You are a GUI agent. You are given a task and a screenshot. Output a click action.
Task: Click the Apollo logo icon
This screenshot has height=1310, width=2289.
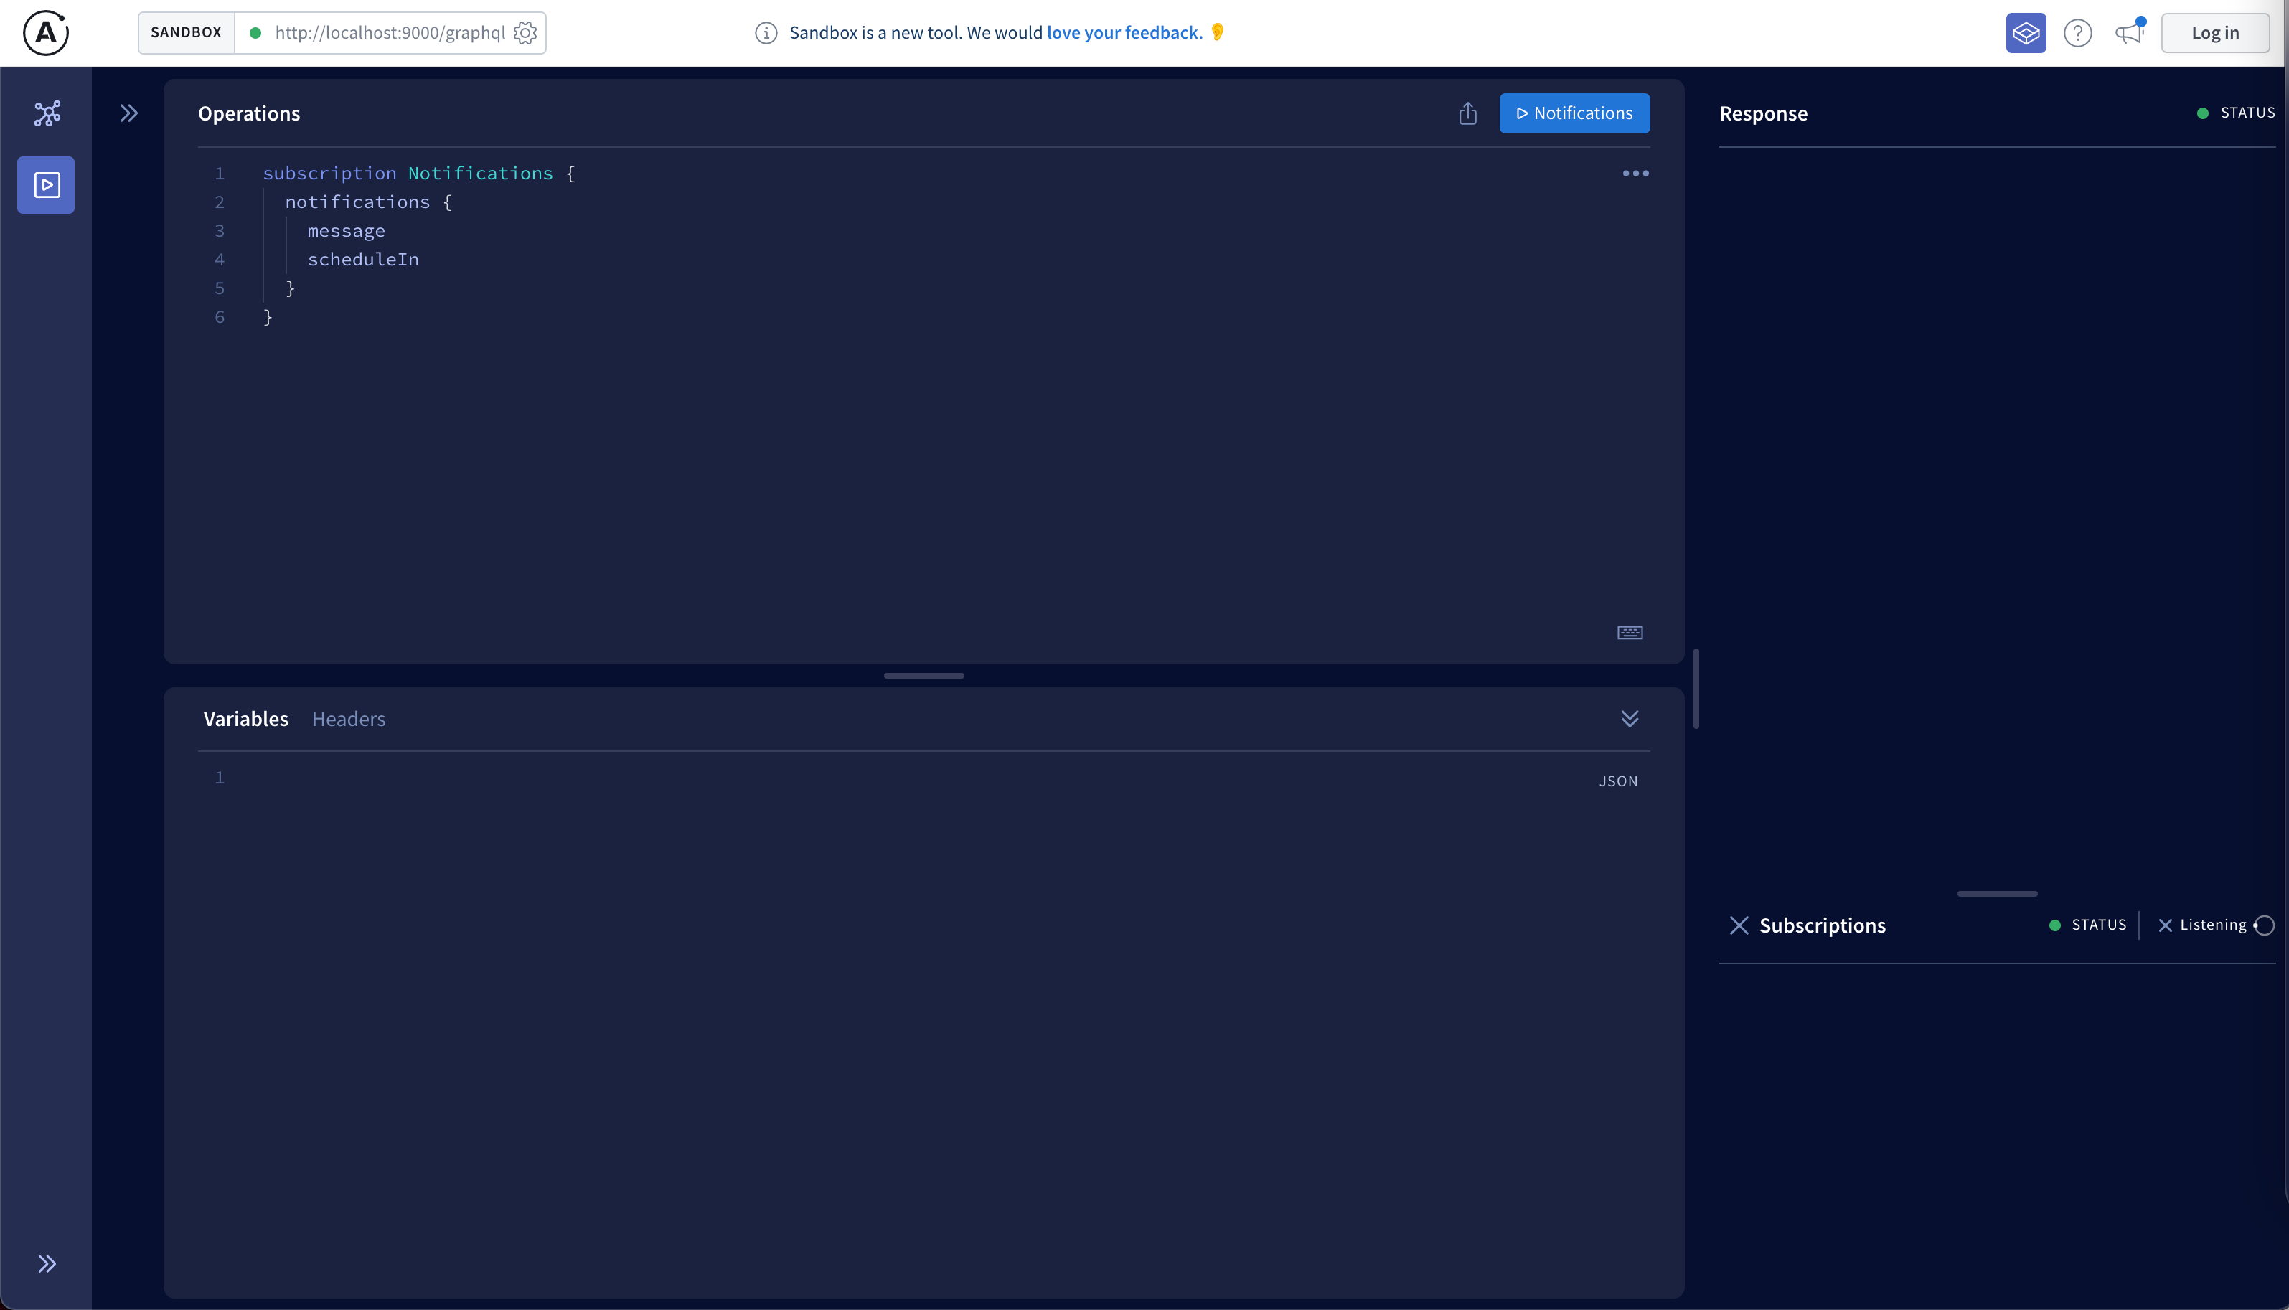click(45, 33)
